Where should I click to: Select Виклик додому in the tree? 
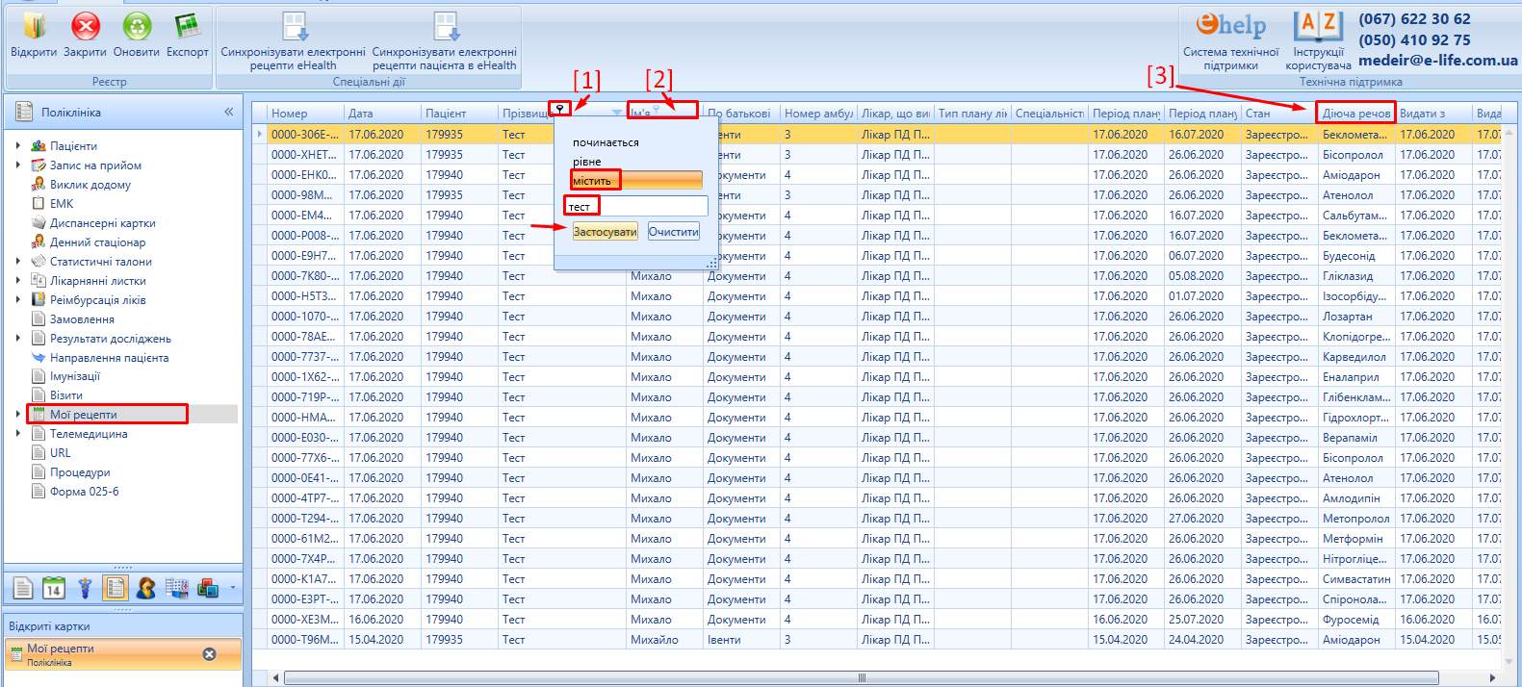pos(90,185)
